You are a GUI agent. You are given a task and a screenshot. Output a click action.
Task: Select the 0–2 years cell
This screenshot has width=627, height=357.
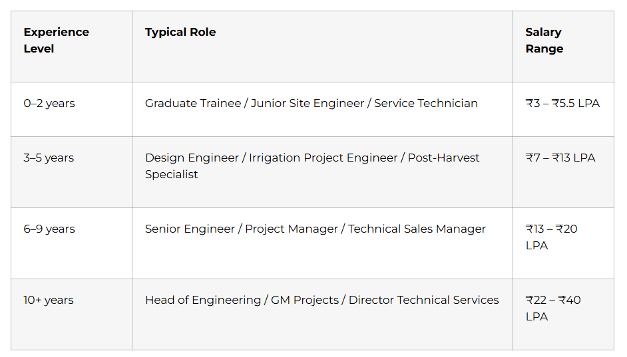pyautogui.click(x=72, y=110)
